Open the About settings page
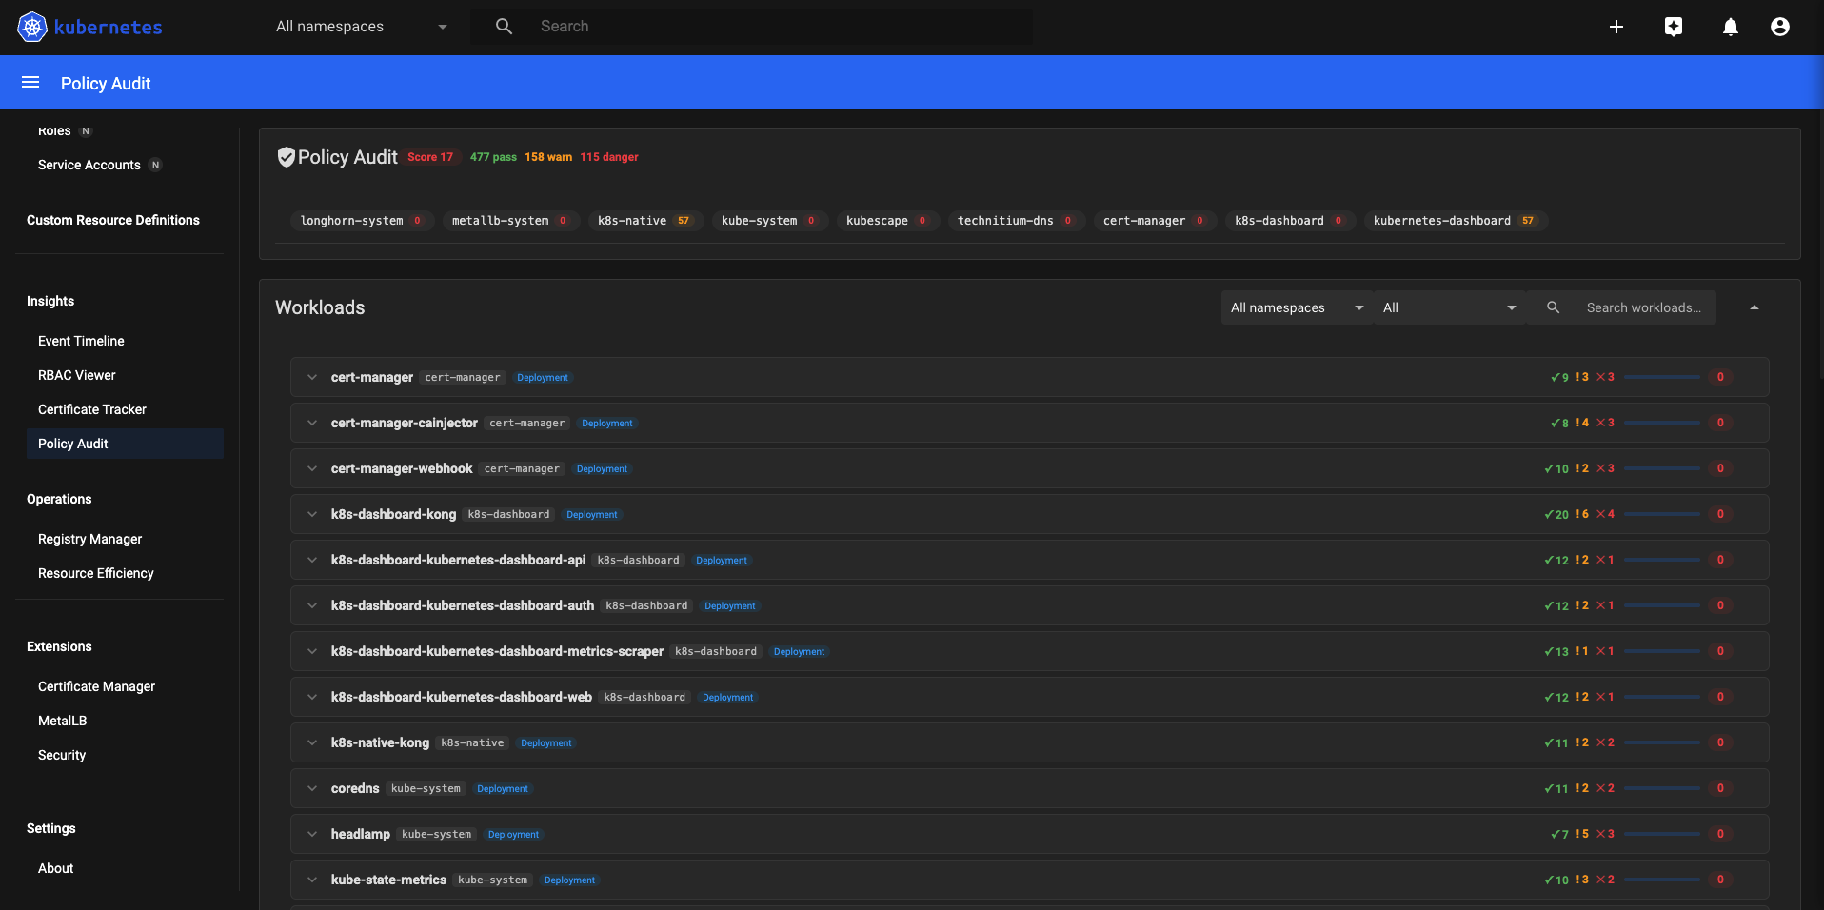Viewport: 1824px width, 910px height. coord(55,868)
